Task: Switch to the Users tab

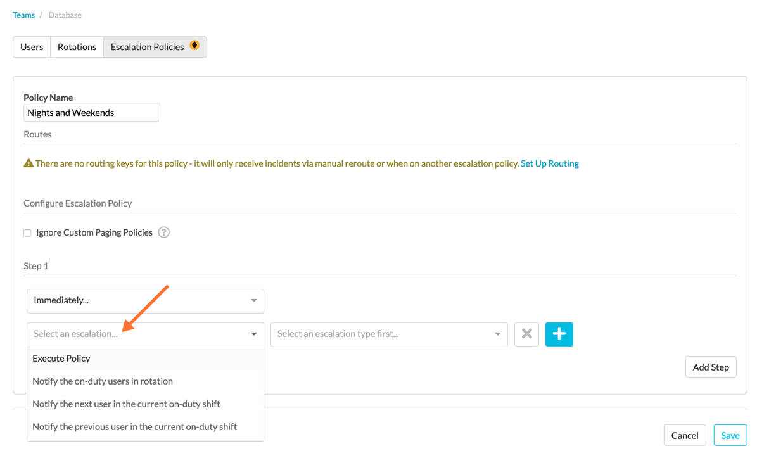Action: coord(31,46)
